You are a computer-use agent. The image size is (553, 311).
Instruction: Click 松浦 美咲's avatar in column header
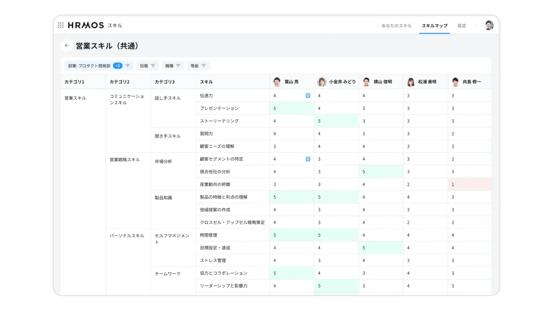(x=411, y=81)
